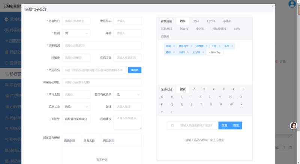Open the 是否有化验单 dropdown

[x=127, y=95]
